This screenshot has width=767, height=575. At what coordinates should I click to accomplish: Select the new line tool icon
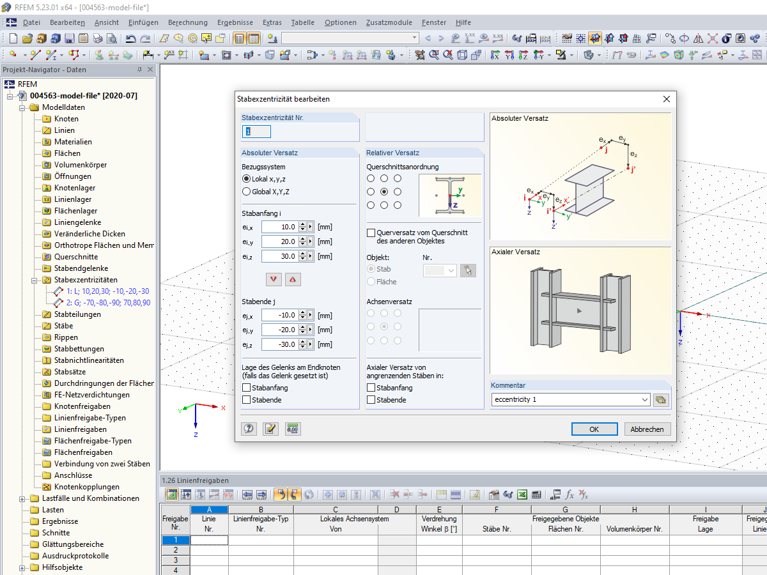(x=36, y=55)
